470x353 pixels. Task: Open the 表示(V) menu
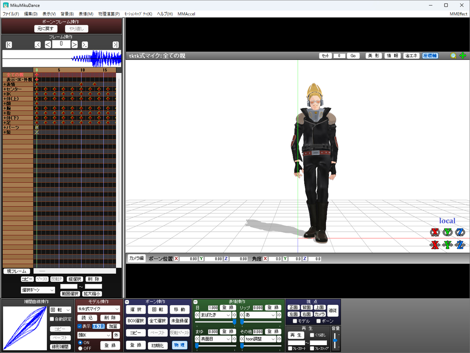click(49, 14)
